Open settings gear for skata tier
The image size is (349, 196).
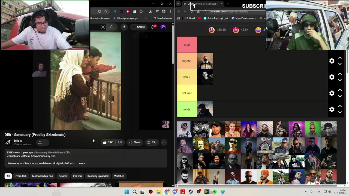coord(332,109)
